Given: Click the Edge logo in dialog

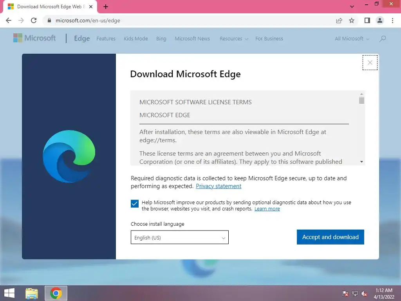Looking at the screenshot, I should pos(69,156).
